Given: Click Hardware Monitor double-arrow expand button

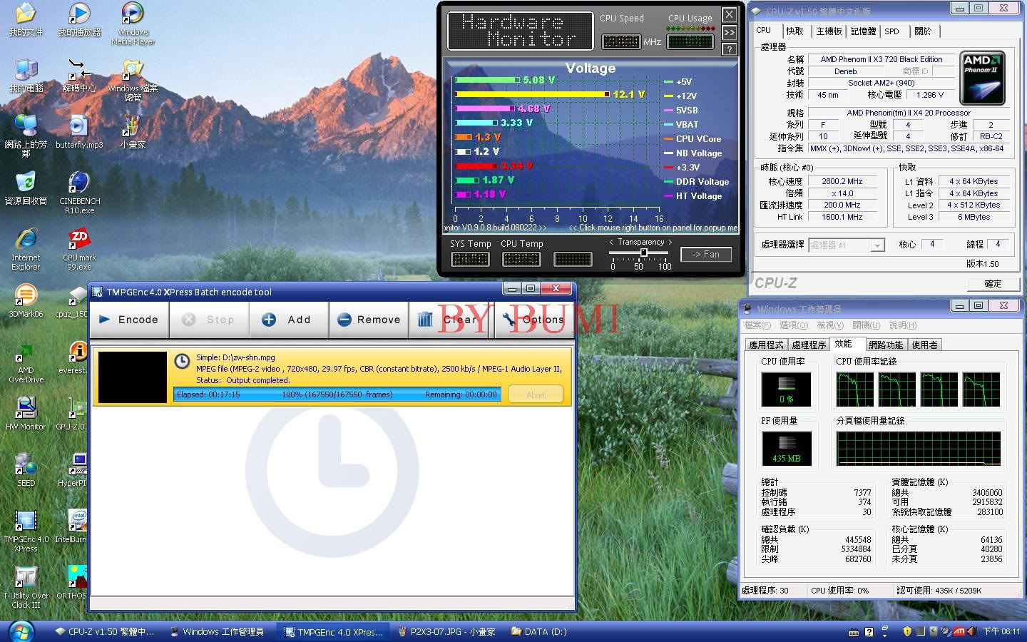Looking at the screenshot, I should click(x=729, y=32).
